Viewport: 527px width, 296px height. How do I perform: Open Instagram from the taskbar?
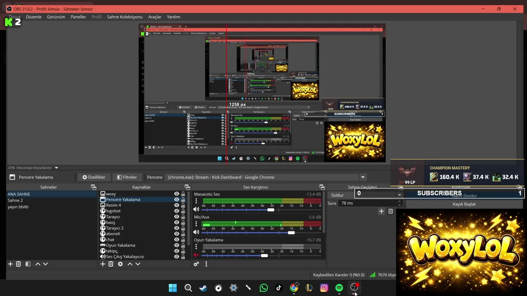[324, 288]
